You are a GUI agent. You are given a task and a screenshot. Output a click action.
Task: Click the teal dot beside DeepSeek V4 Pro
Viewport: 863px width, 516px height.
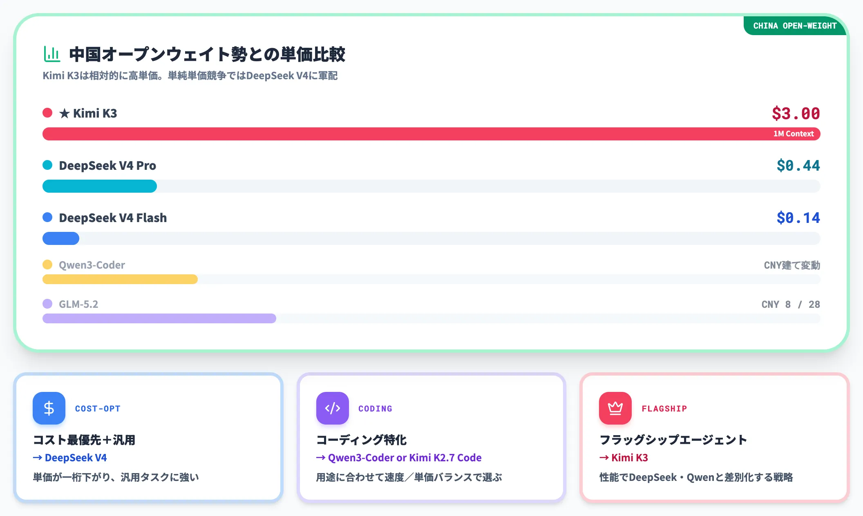(x=47, y=165)
